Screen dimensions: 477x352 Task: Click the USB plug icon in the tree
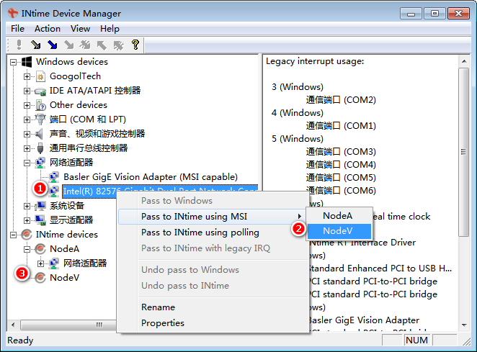(40, 148)
